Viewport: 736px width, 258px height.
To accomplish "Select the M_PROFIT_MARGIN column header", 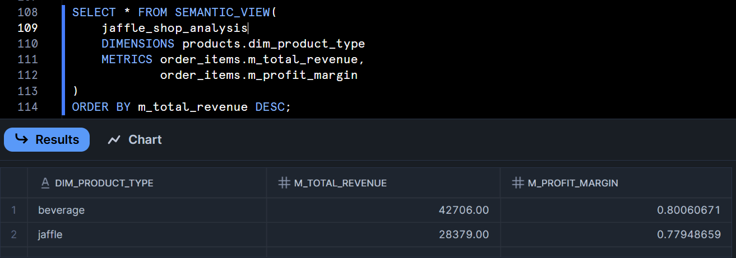I will [x=573, y=183].
